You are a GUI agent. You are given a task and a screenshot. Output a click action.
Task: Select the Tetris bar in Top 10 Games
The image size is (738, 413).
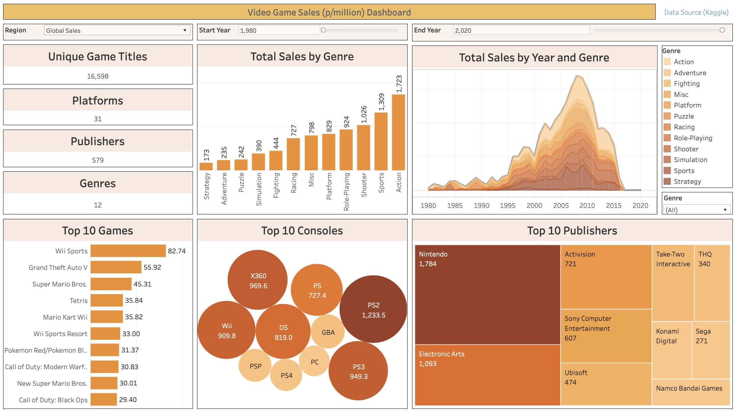click(106, 300)
